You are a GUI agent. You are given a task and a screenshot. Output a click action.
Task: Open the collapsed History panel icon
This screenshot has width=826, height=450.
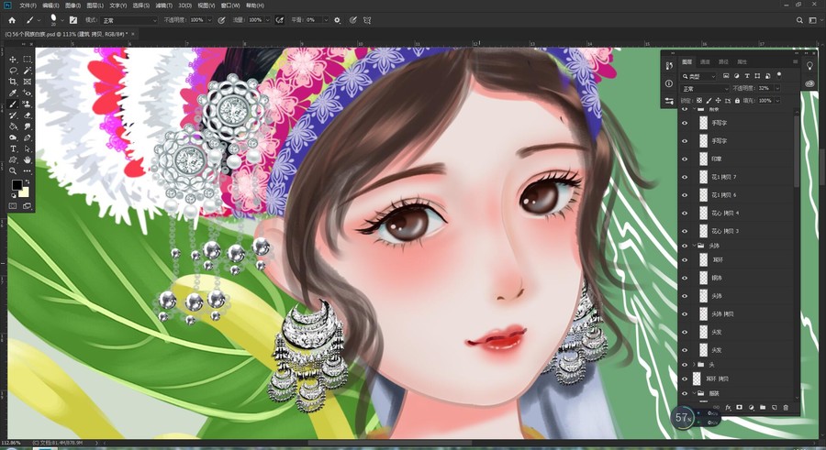tap(669, 66)
